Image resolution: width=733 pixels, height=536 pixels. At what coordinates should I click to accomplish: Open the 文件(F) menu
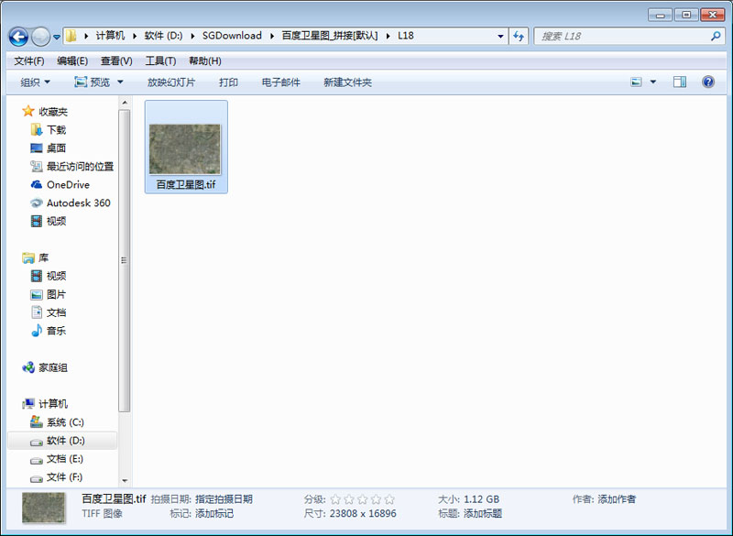click(x=29, y=60)
